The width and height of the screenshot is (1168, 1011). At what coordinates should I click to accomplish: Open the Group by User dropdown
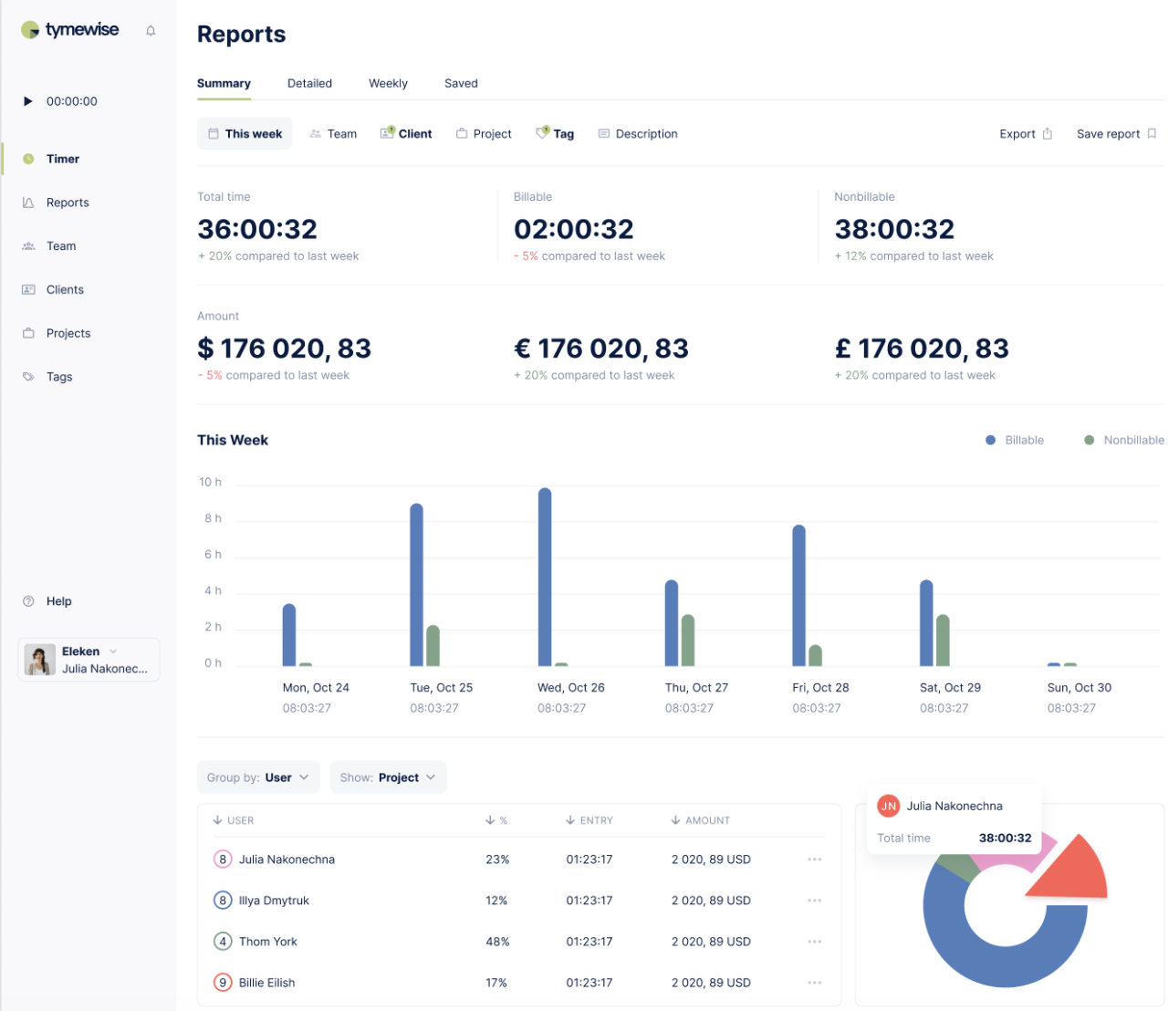[x=258, y=776]
